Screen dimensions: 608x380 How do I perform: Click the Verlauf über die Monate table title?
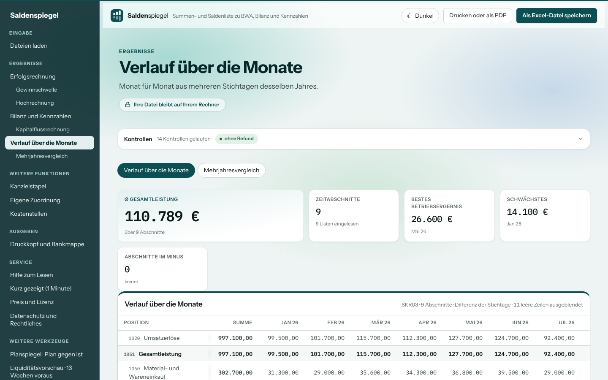point(163,304)
